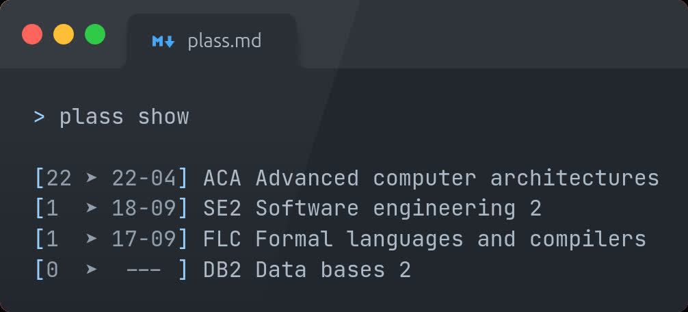Screen dimensions: 688x312
Task: Click the 18-09 date on the SE2 row
Action: [x=144, y=209]
